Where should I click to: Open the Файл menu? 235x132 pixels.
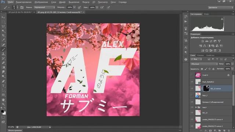click(x=10, y=2)
